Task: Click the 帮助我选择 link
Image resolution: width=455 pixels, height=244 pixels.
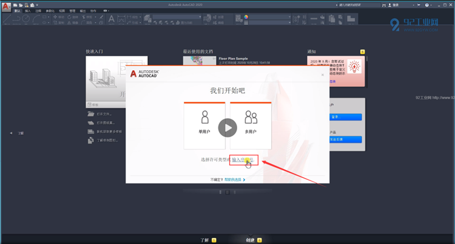Action: pos(233,180)
